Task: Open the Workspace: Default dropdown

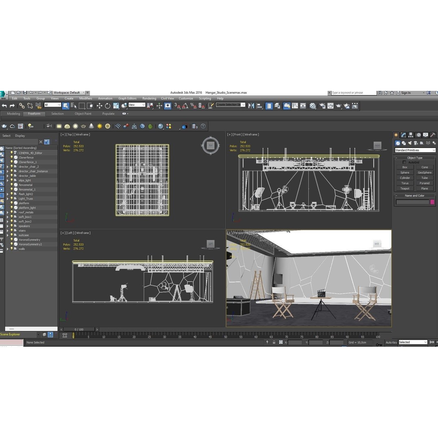Action: click(x=69, y=93)
